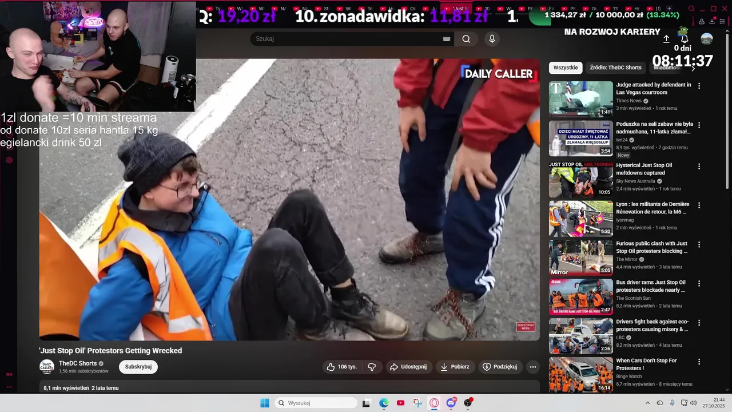Open OBS Studio from taskbar
The image size is (732, 412).
pos(468,403)
